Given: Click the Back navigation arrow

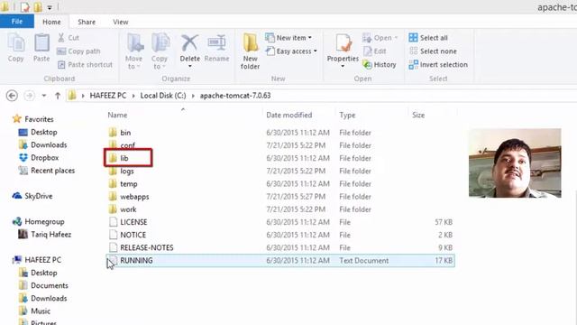Looking at the screenshot, I should [x=12, y=96].
